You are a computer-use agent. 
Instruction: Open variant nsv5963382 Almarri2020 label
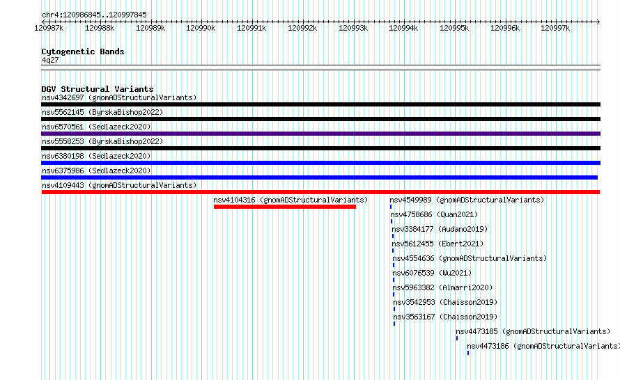[442, 287]
